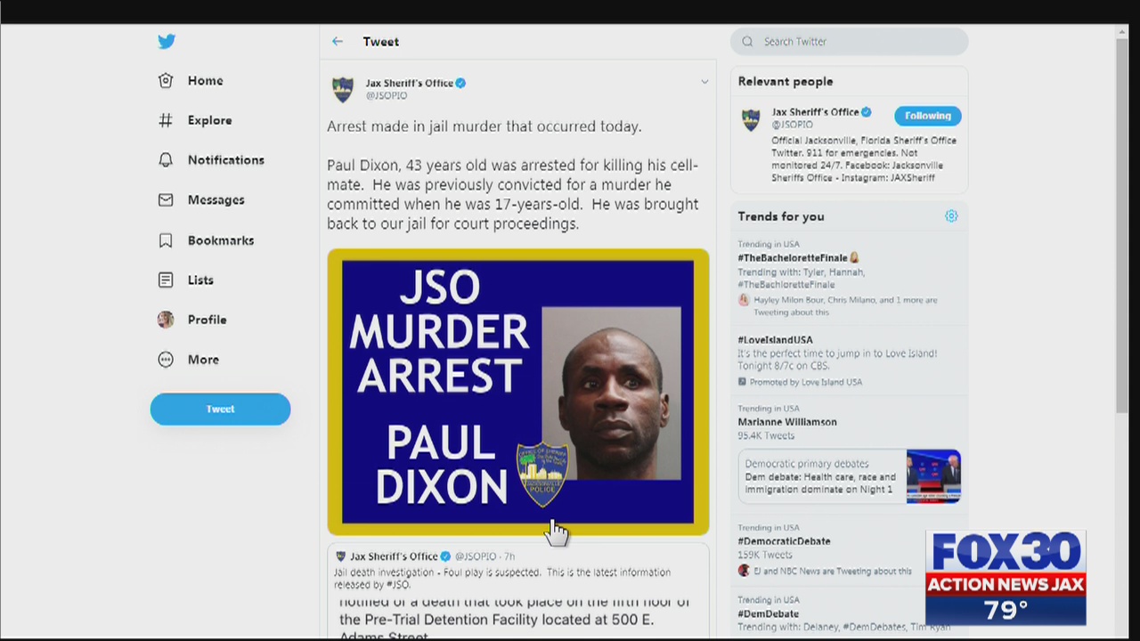Click '95.4K Tweets' count text
This screenshot has height=641, width=1140.
766,435
